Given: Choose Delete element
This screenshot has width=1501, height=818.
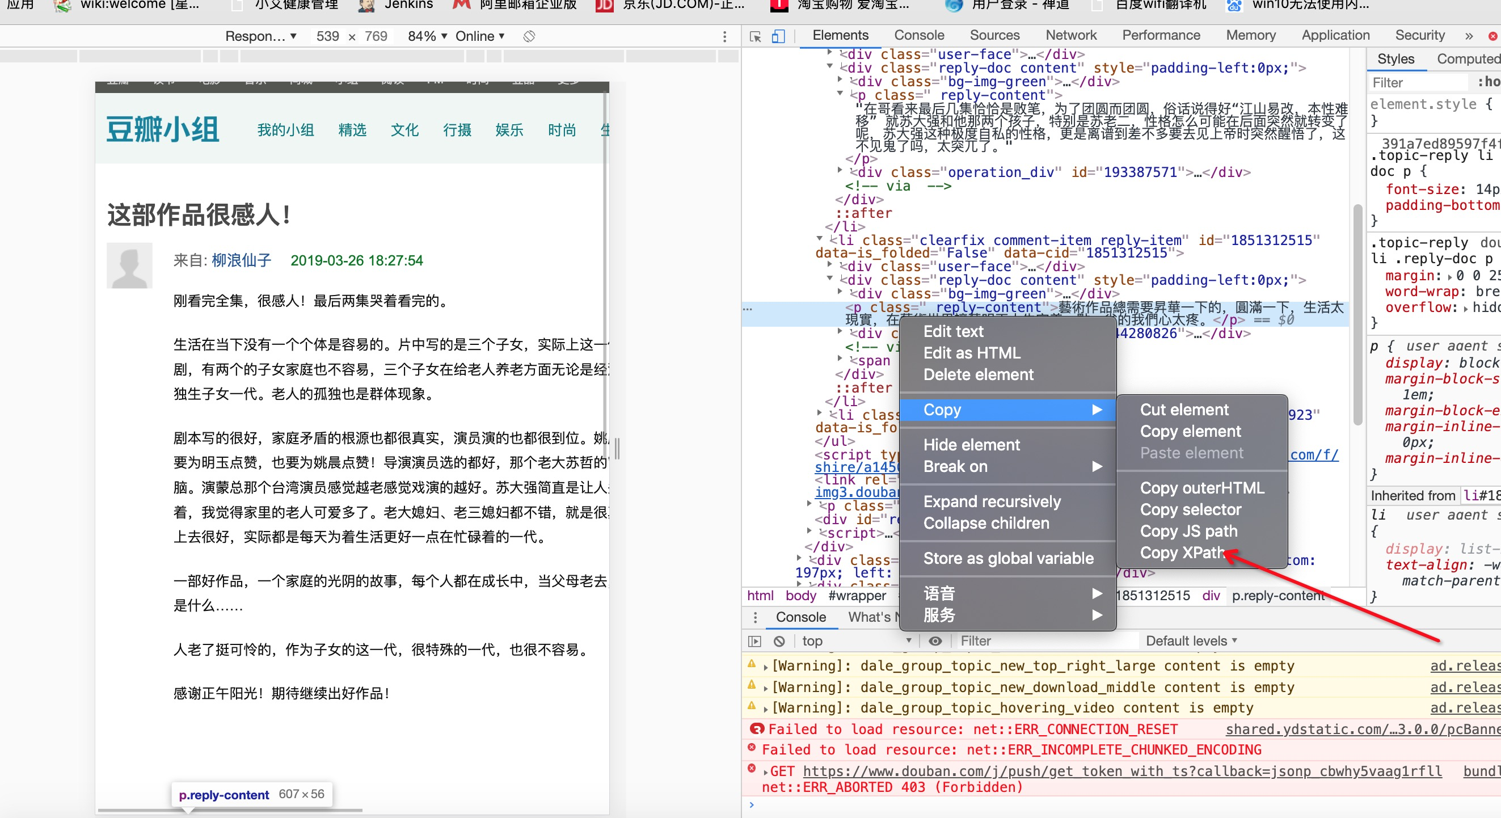Looking at the screenshot, I should coord(1007,374).
